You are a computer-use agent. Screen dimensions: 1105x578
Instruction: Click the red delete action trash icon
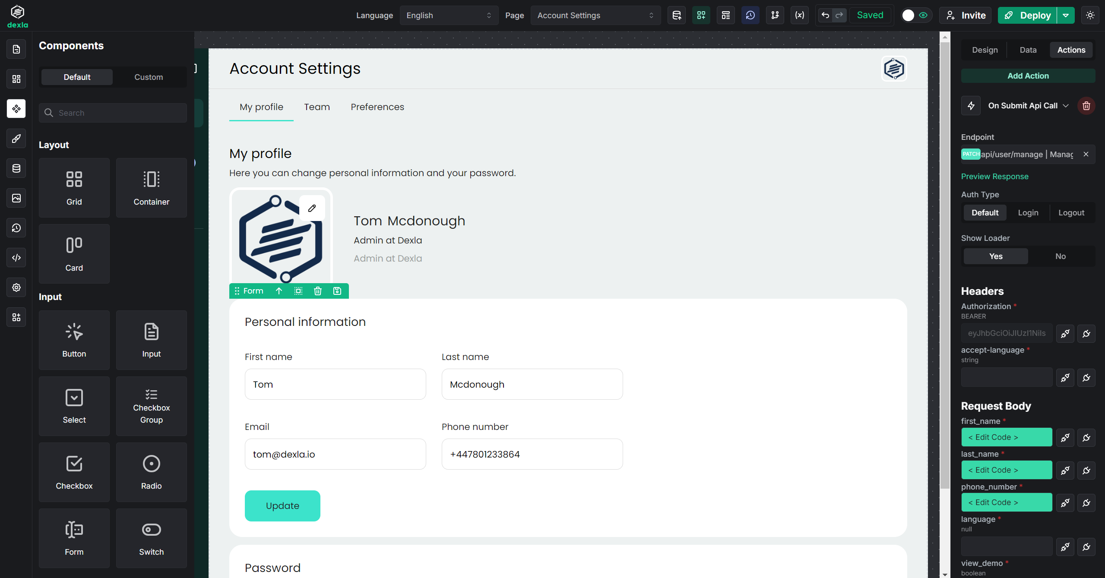(1086, 106)
